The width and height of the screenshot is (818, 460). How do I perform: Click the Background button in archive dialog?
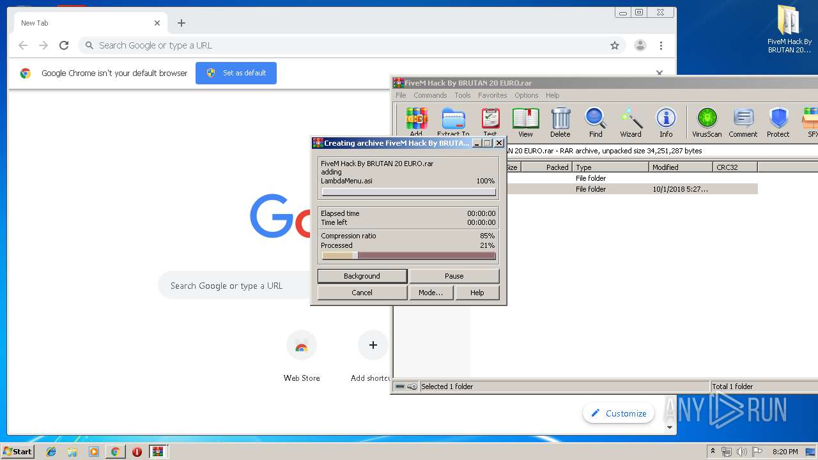pyautogui.click(x=362, y=276)
